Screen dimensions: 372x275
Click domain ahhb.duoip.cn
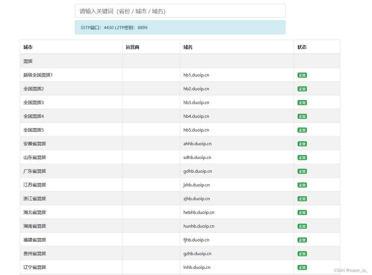tap(197, 144)
